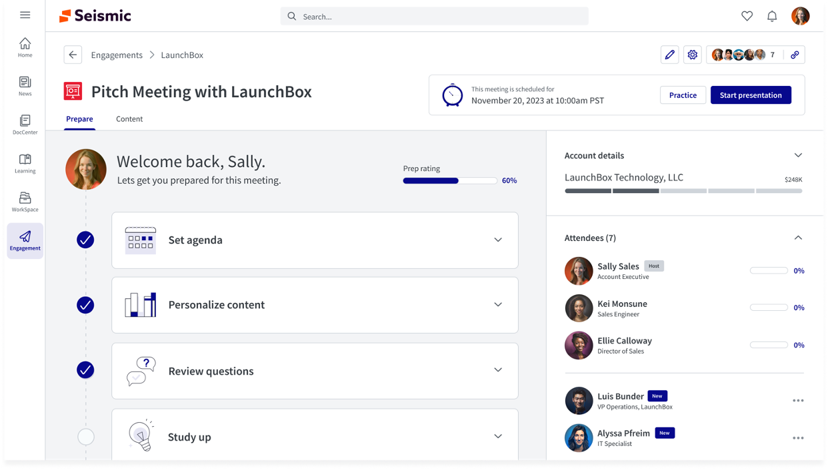Copy meeting link icon

click(x=795, y=55)
